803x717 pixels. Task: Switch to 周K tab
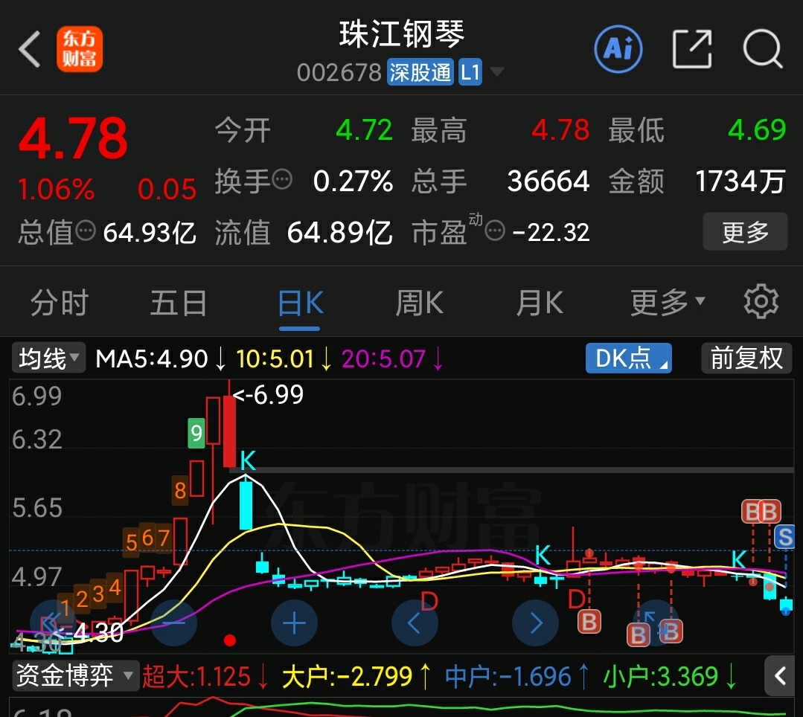click(419, 302)
